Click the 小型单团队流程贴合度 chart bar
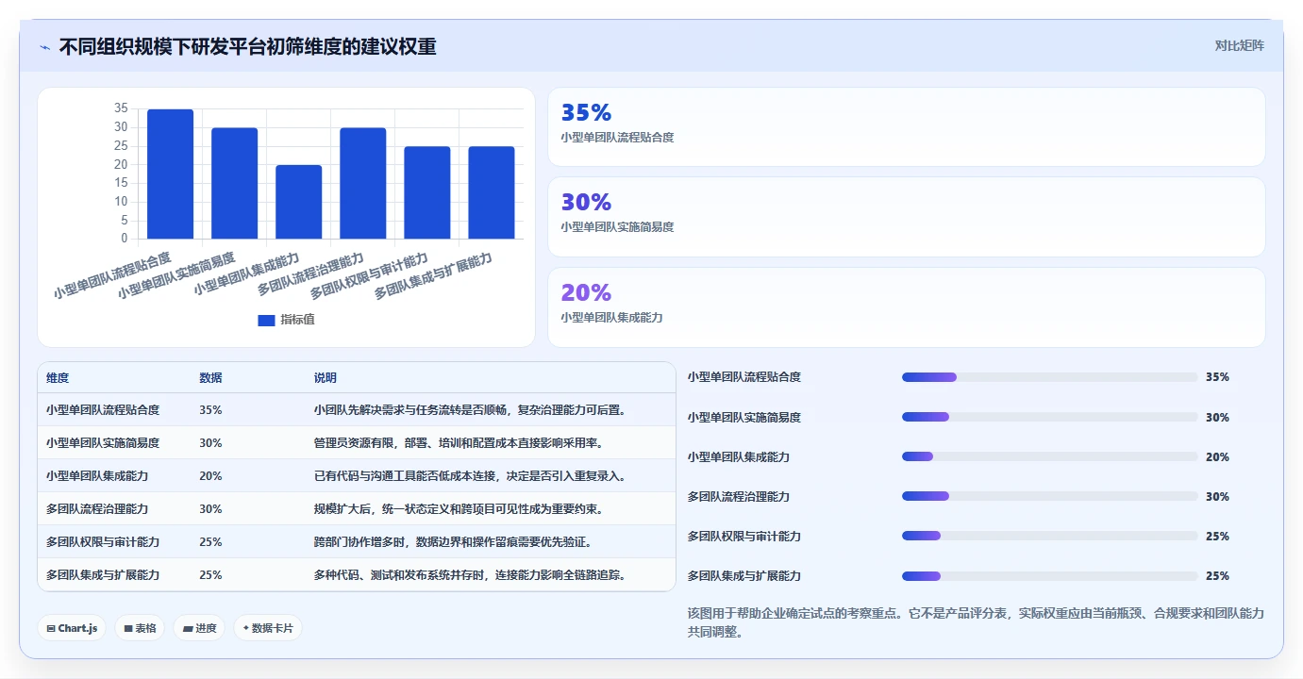The image size is (1303, 679). click(170, 174)
